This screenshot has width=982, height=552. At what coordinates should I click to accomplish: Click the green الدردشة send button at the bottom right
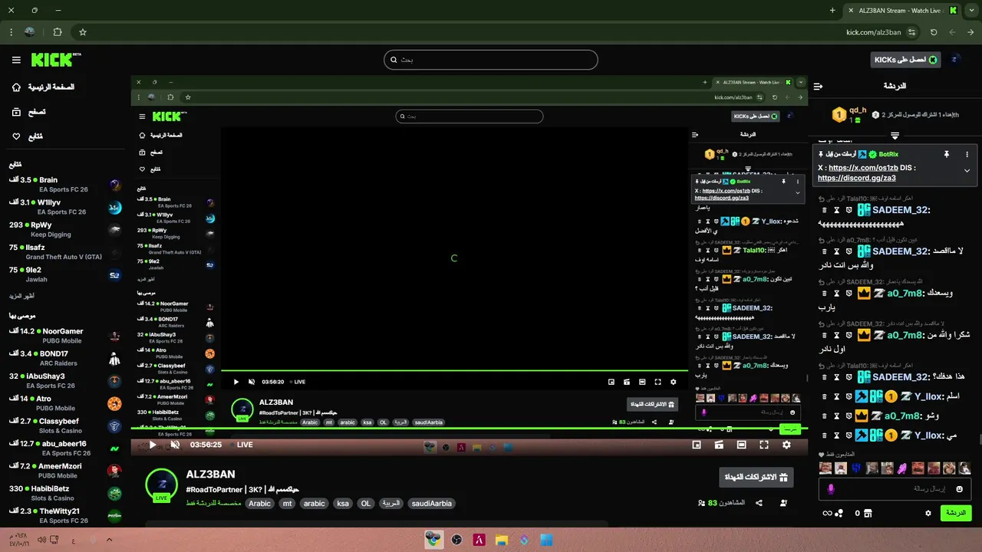coord(956,513)
